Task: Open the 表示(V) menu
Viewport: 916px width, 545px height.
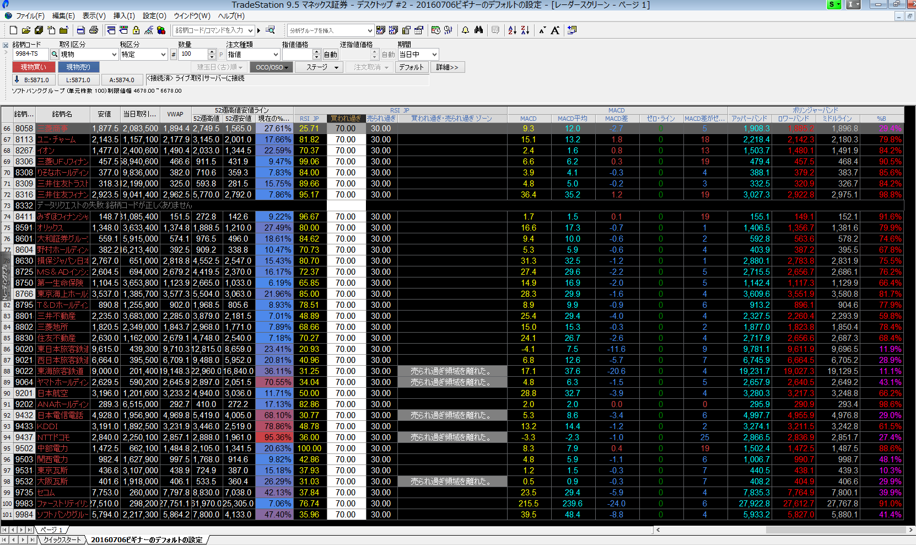Action: pyautogui.click(x=94, y=16)
